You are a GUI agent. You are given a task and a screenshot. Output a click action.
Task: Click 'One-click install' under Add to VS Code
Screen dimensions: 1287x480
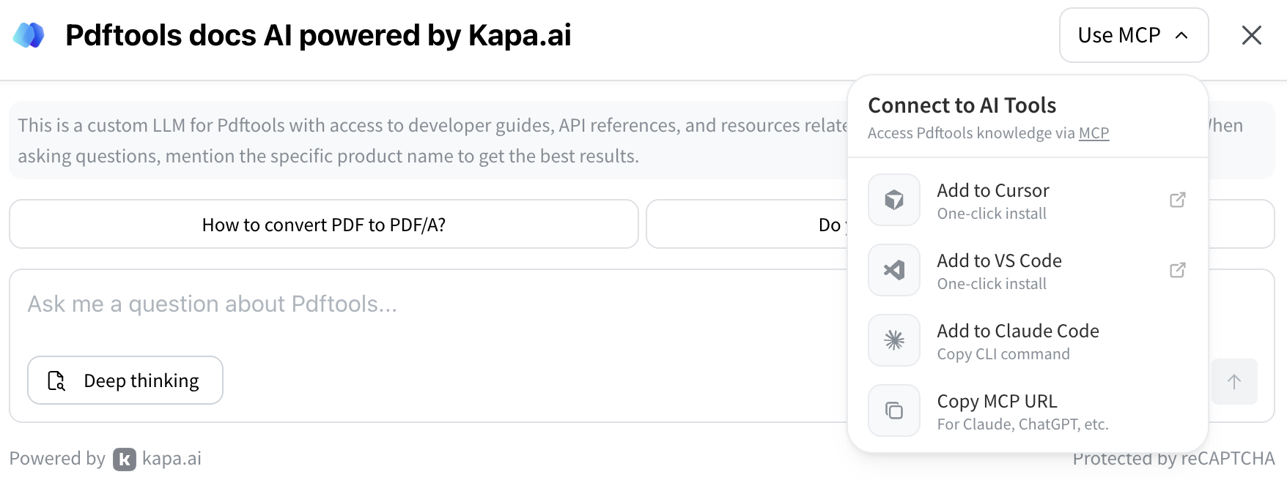(992, 284)
